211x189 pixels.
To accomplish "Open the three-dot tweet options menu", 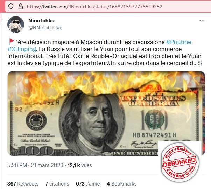I will coord(202,21).
